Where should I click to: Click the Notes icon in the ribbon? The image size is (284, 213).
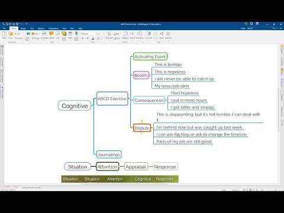tap(35, 34)
